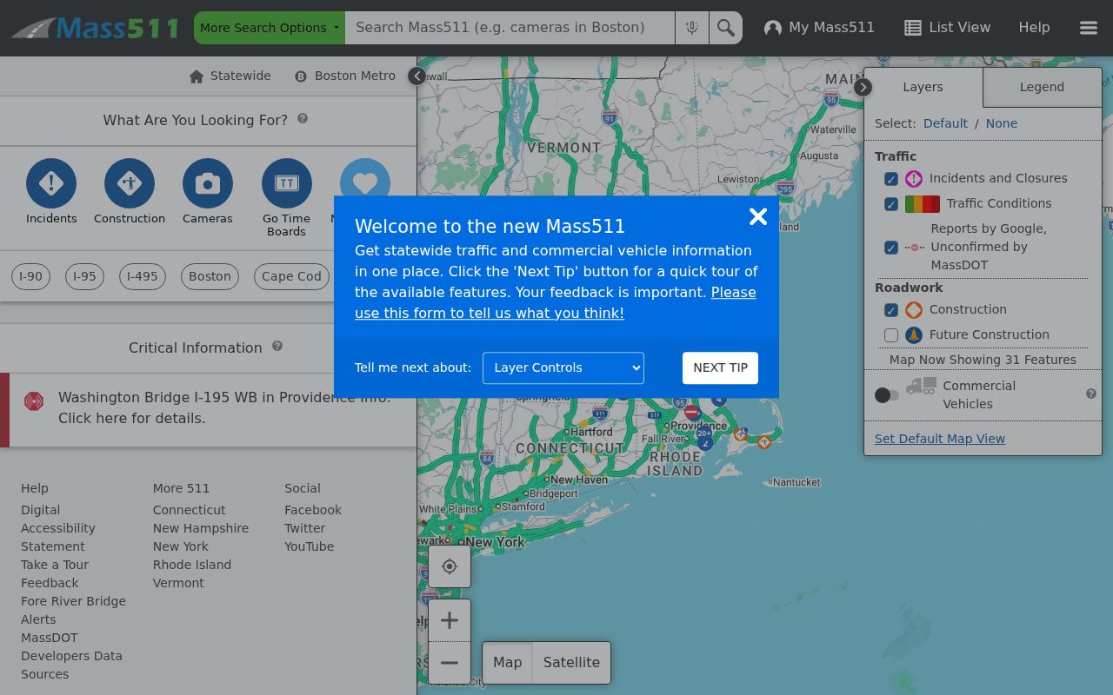Open the Connecticut 511 link
This screenshot has height=695, width=1113.
tap(189, 510)
